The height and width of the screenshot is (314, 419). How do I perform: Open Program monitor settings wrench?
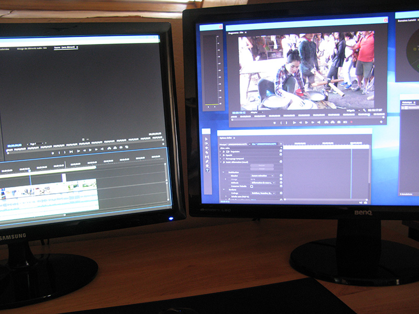[364, 110]
